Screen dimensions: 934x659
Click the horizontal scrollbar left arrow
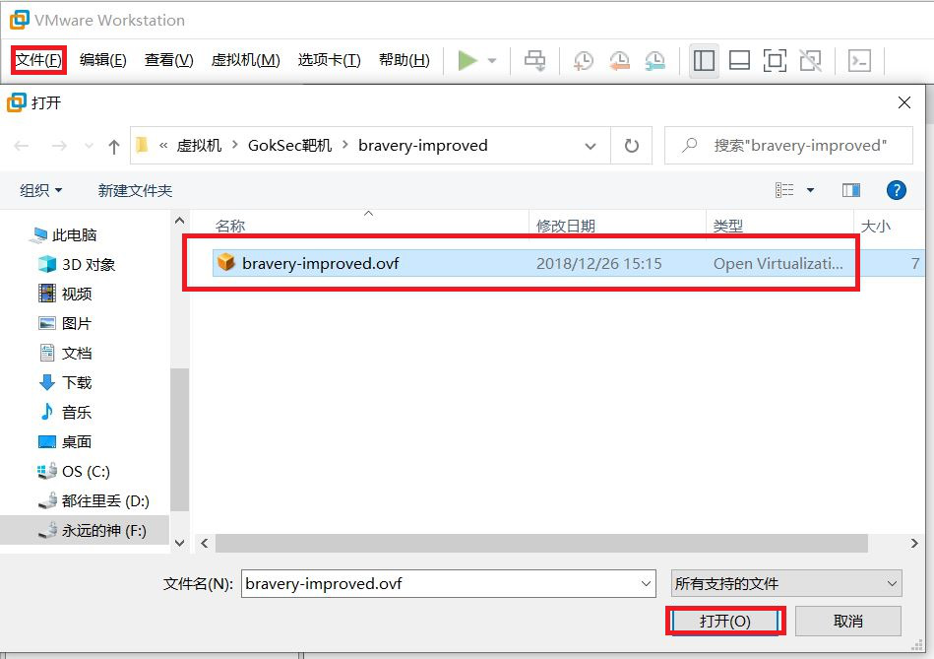[205, 544]
